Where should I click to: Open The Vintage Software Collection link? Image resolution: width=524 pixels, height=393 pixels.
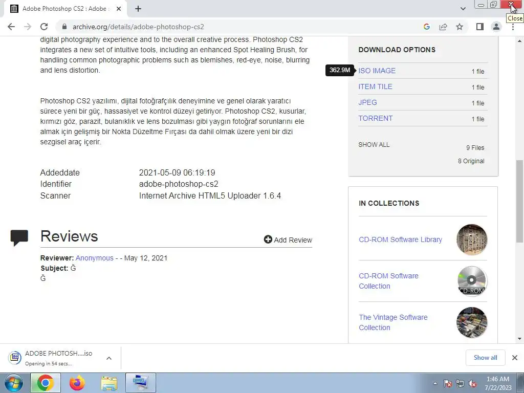tap(393, 322)
